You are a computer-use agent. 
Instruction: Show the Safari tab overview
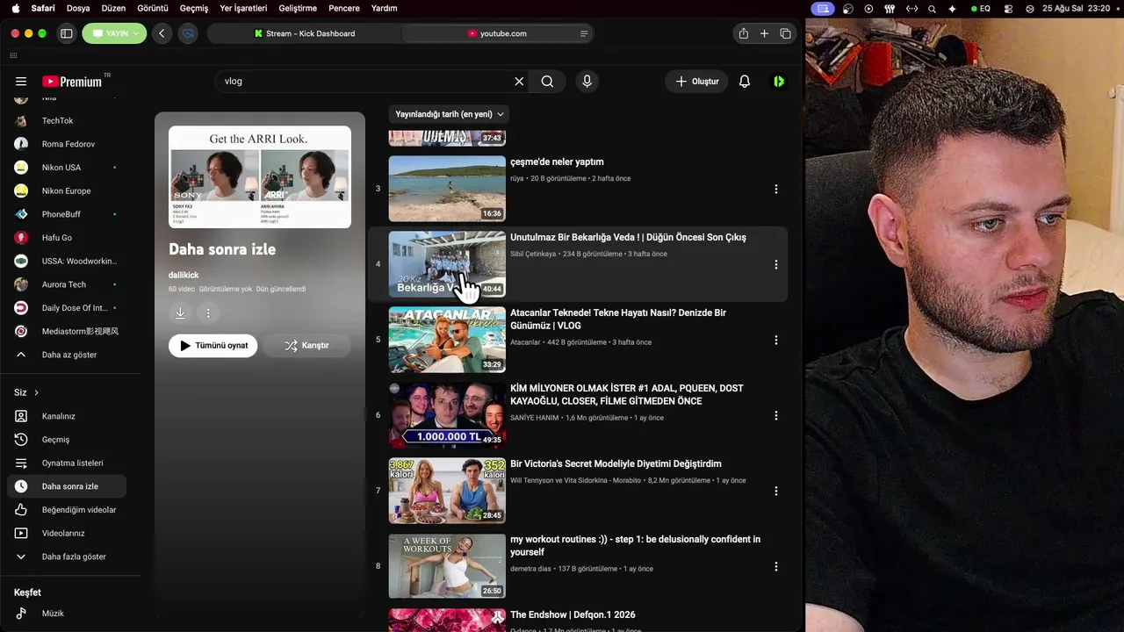[785, 33]
